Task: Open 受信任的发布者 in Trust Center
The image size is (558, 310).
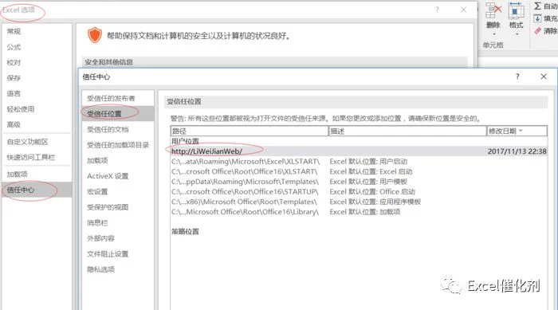Action: tap(118, 98)
